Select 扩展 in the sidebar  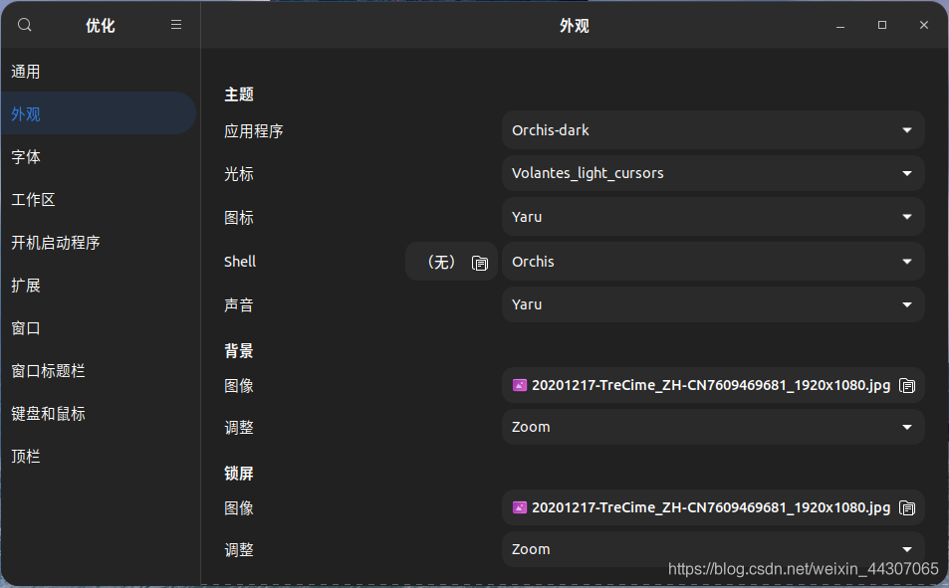click(x=99, y=286)
